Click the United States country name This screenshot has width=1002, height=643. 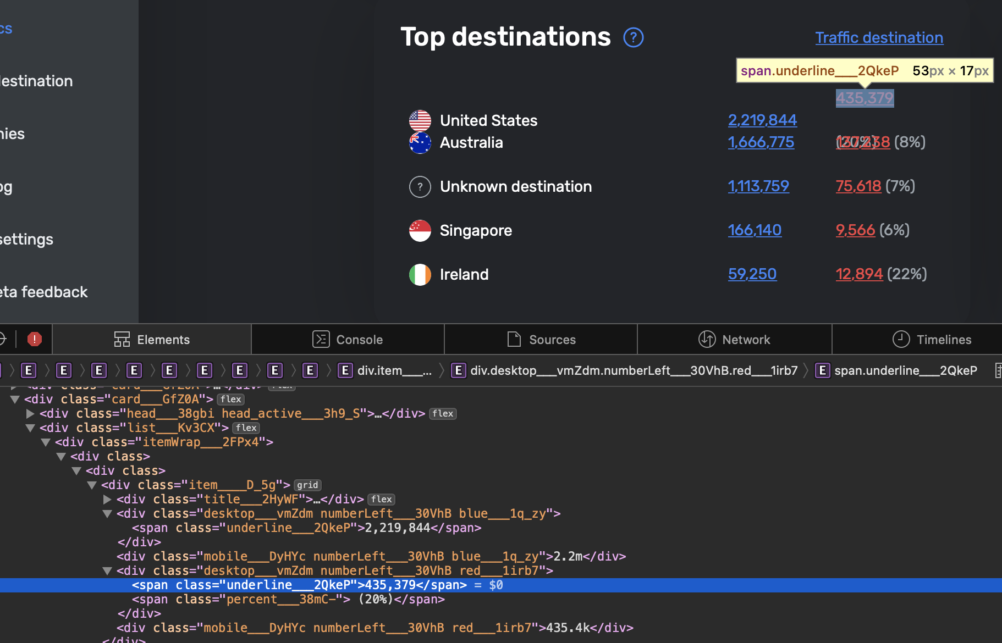coord(488,120)
